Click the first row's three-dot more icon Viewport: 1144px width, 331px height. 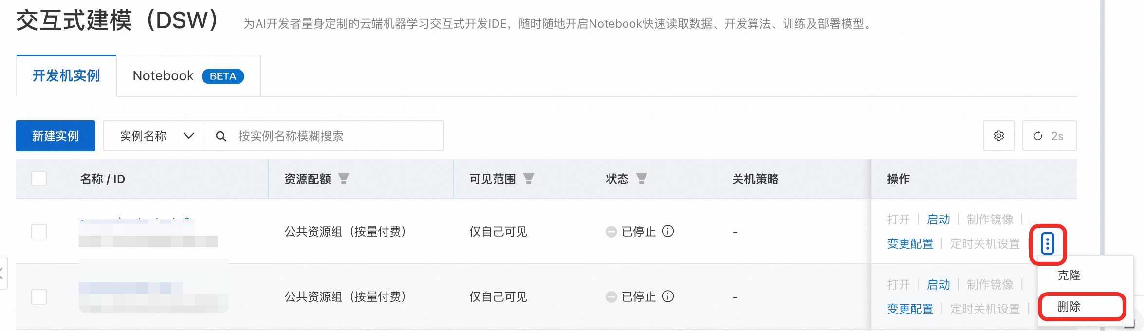point(1047,243)
